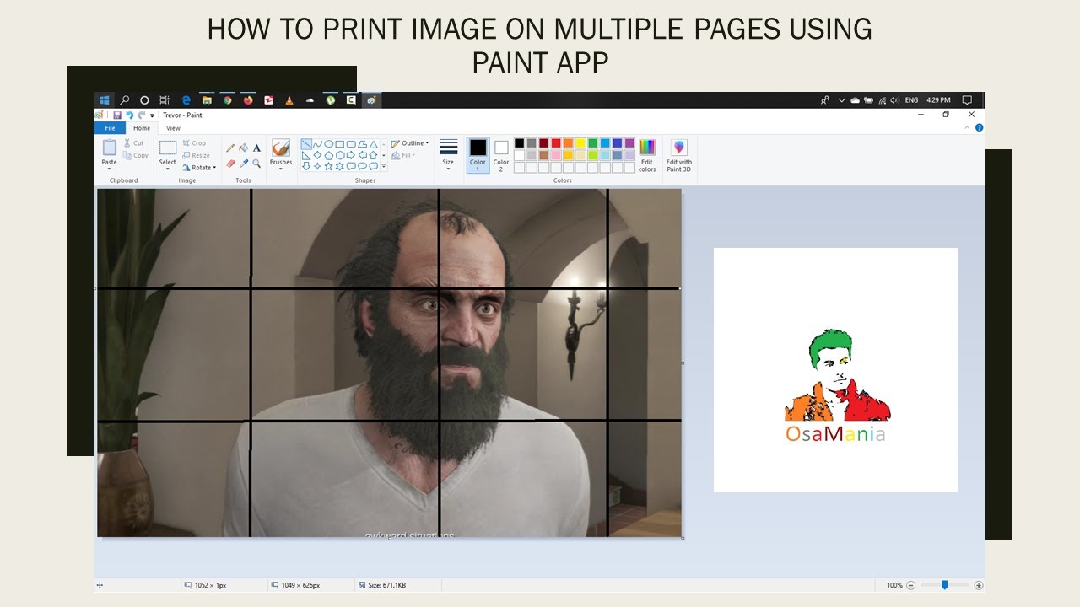
Task: Click the Brushes tool button
Action: pyautogui.click(x=281, y=148)
